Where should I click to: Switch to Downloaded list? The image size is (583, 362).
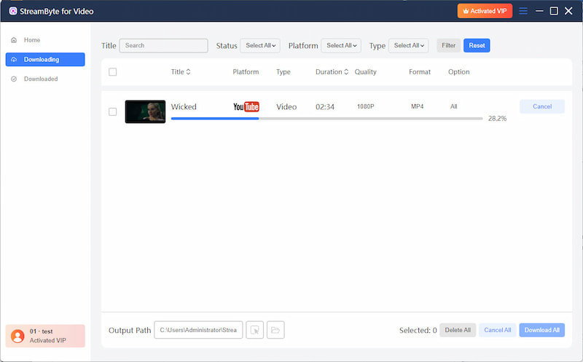point(41,79)
